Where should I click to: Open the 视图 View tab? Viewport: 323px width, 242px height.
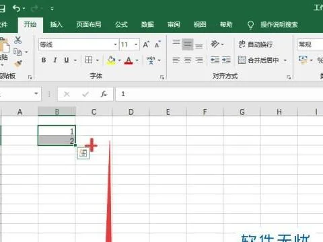200,24
